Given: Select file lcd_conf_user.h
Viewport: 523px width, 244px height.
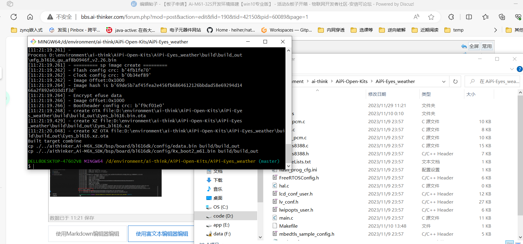Looking at the screenshot, I should click(296, 194).
